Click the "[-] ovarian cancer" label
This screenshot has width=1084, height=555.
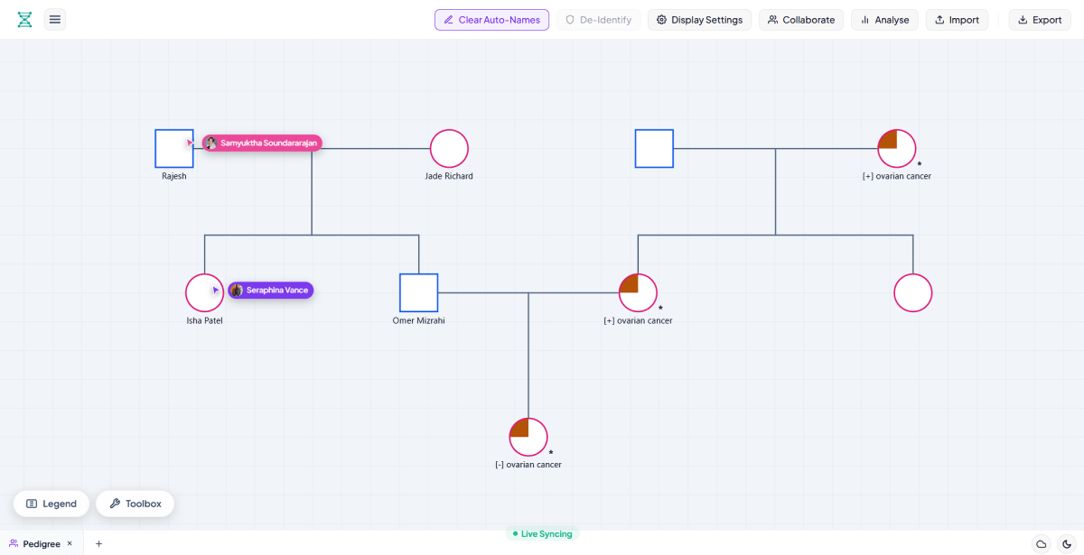click(x=528, y=465)
